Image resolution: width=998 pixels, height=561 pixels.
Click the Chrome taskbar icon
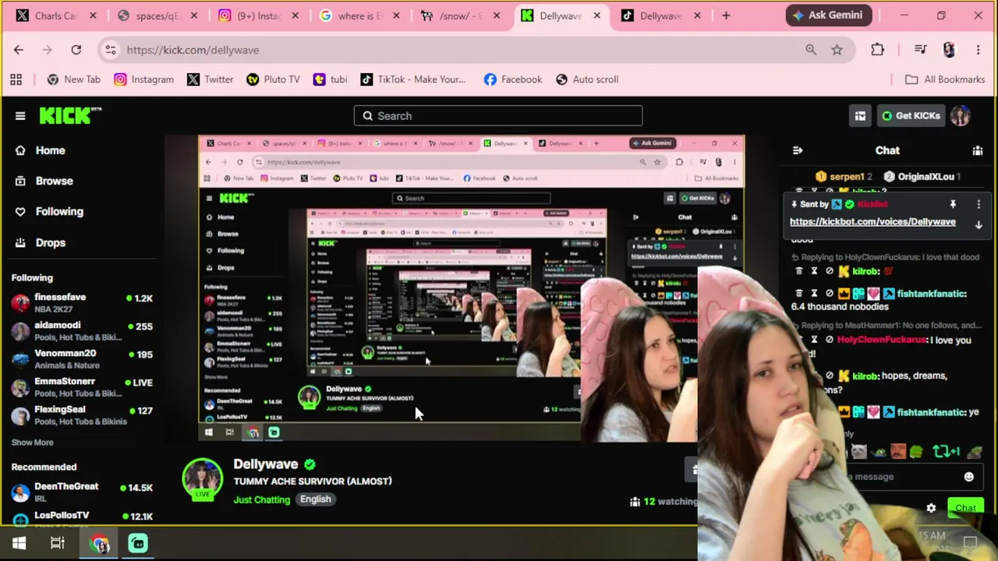pos(100,543)
